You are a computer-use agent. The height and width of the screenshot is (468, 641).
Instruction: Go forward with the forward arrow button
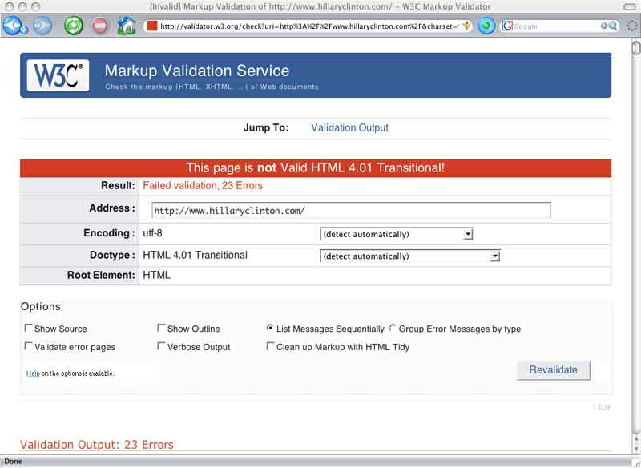point(42,26)
